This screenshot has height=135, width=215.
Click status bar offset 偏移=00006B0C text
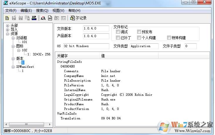coord(17,131)
